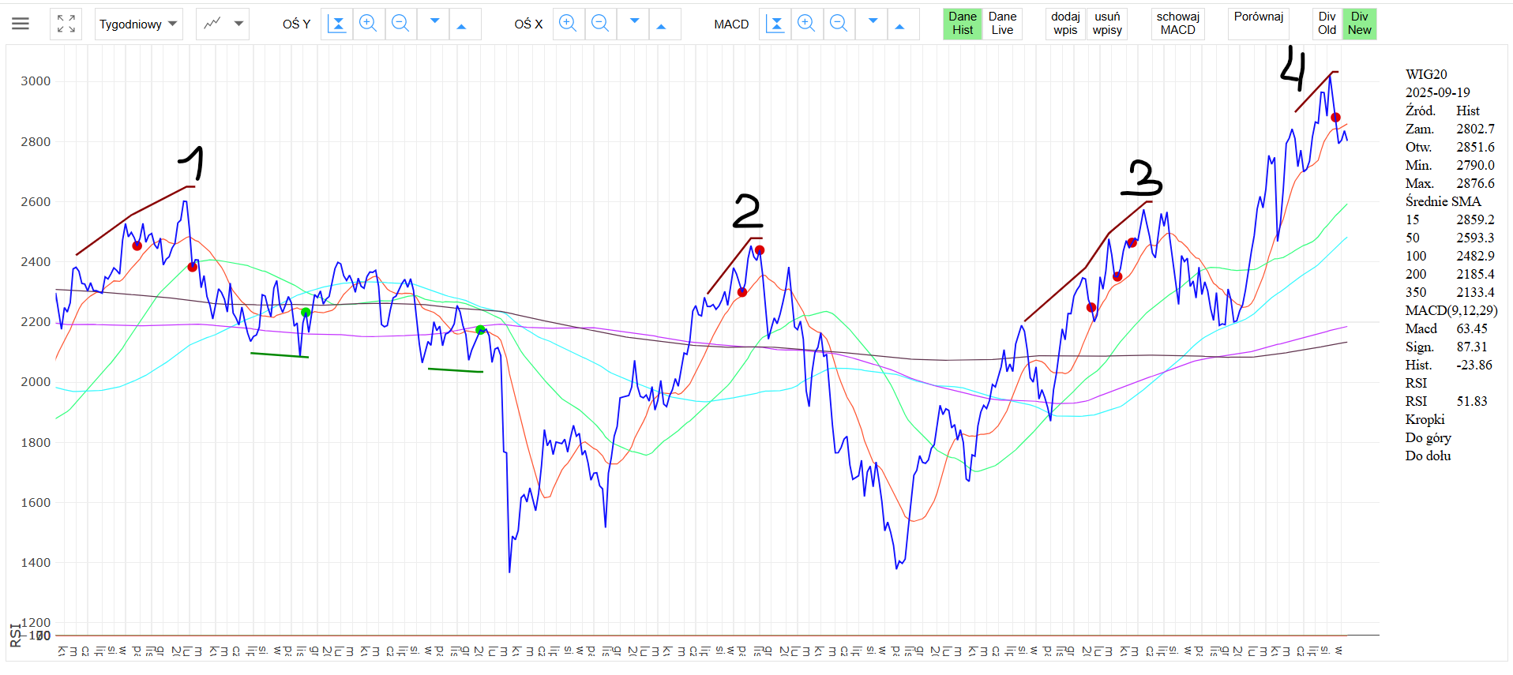Switch divergence mode to Div Old
Image resolution: width=1513 pixels, height=675 pixels.
tap(1327, 24)
